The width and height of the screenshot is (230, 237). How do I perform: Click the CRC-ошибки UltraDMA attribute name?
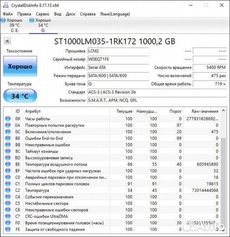click(46, 216)
